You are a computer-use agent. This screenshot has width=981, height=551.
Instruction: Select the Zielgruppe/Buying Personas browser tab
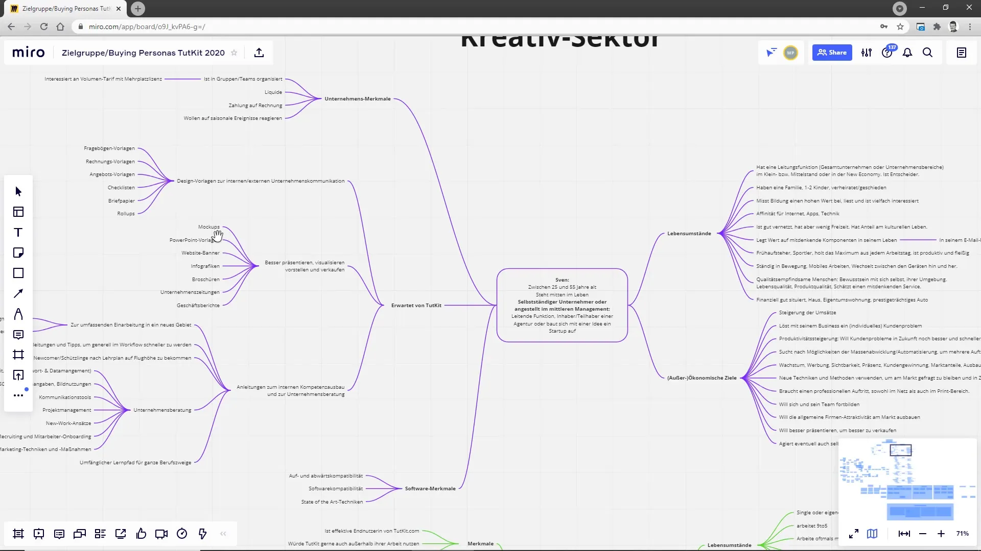(x=66, y=9)
